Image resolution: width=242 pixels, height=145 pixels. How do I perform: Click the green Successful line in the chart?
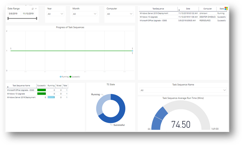71,51
